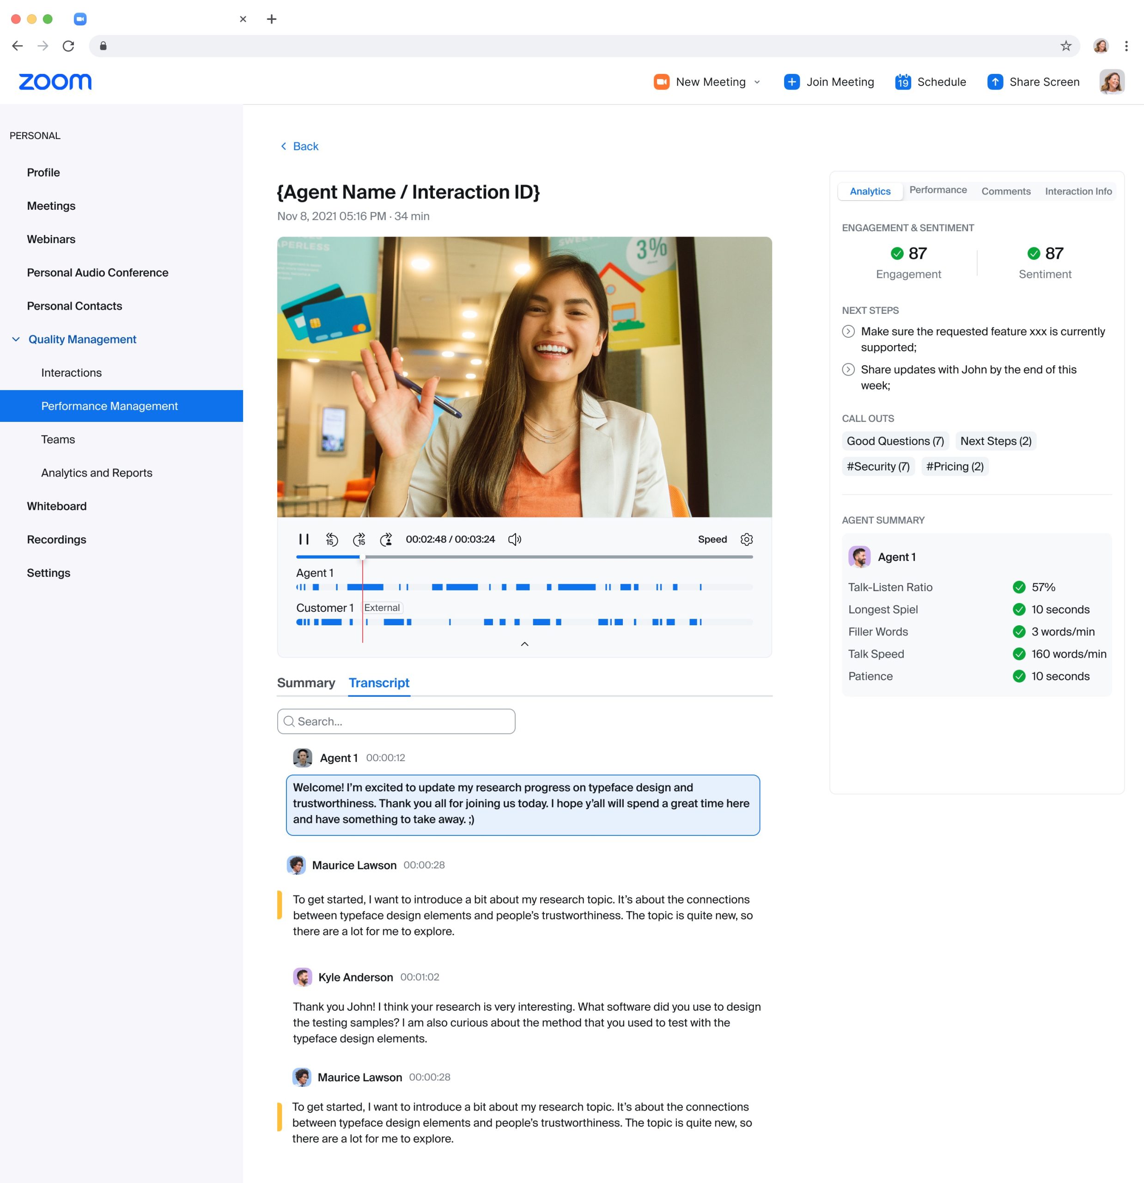Image resolution: width=1144 pixels, height=1183 pixels.
Task: Click the pause button on video player
Action: (x=303, y=539)
